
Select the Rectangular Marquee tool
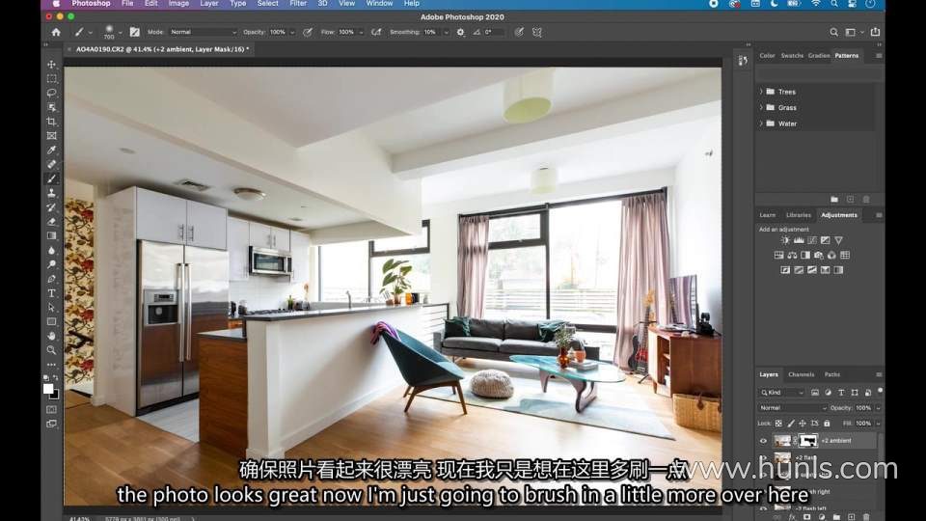(x=52, y=78)
